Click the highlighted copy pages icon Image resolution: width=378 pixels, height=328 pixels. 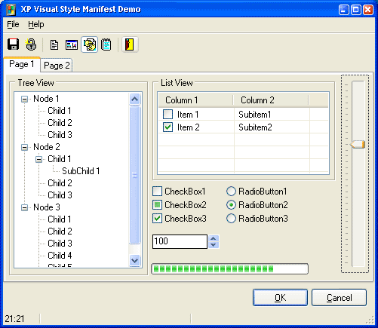(90, 44)
